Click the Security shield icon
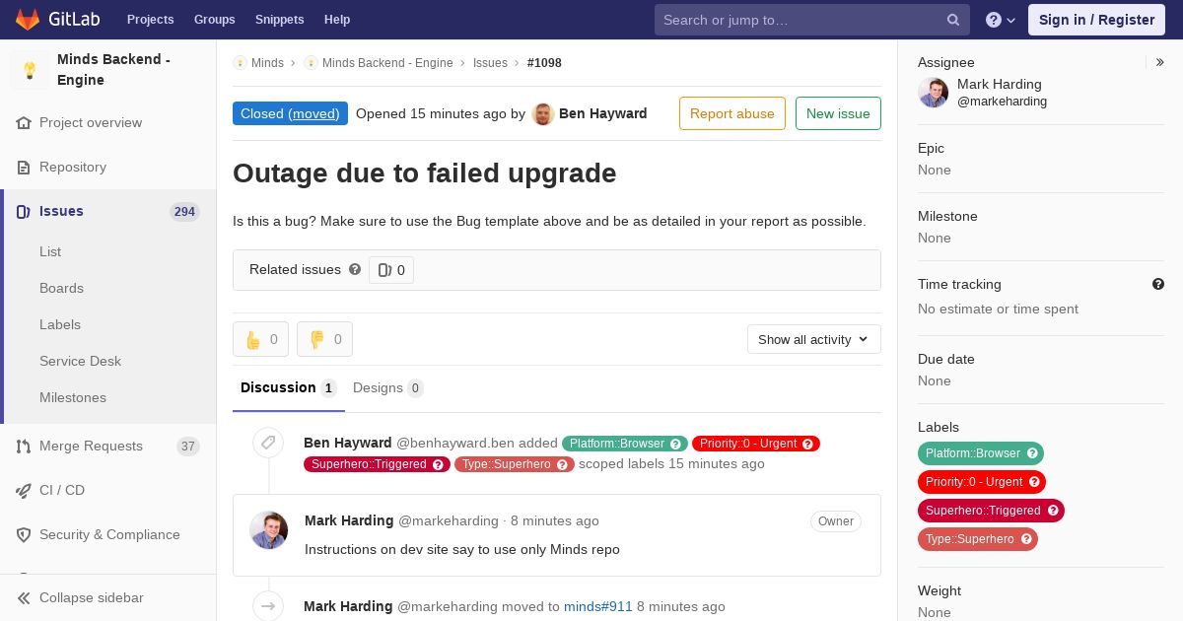Screen dimensions: 1183x621 click(x=24, y=534)
